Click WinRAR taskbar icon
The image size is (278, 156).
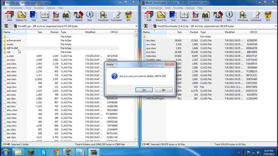click(94, 152)
